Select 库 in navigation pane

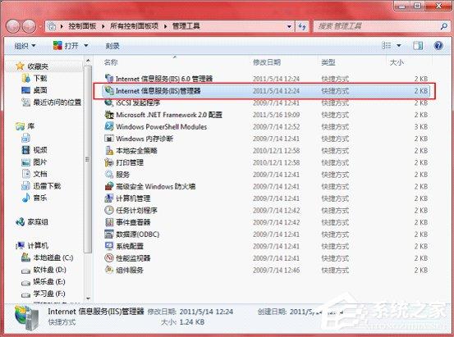point(25,126)
